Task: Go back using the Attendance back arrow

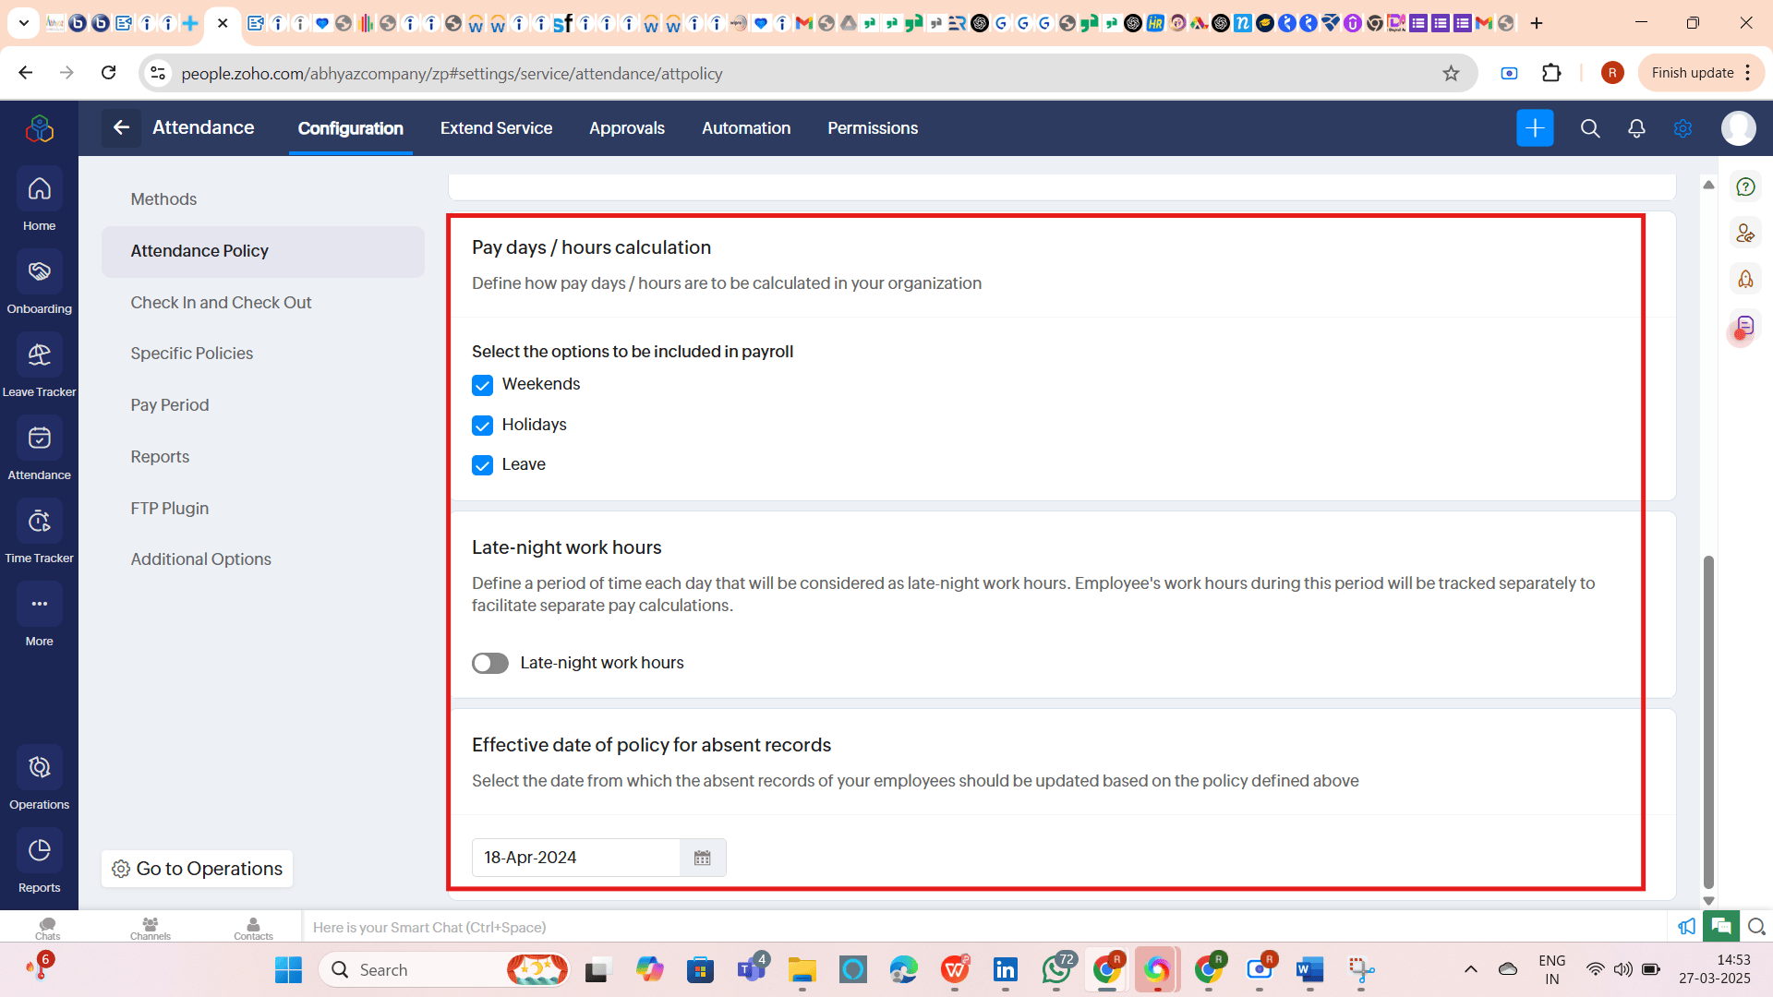Action: click(x=121, y=127)
